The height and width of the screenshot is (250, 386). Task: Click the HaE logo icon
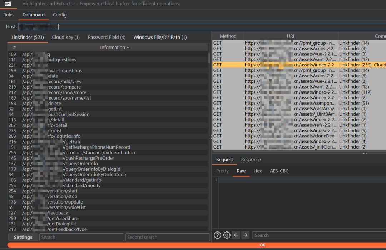click(8, 4)
